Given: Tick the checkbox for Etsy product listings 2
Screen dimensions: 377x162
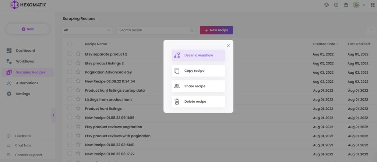Looking at the screenshot, I should coord(70,63).
